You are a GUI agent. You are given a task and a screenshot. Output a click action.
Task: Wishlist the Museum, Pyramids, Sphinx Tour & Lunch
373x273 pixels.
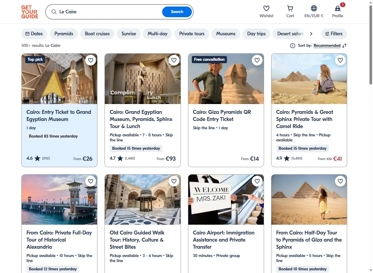[174, 60]
